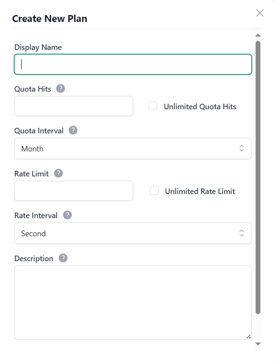Click the help icon next to Quota Hits

point(60,89)
